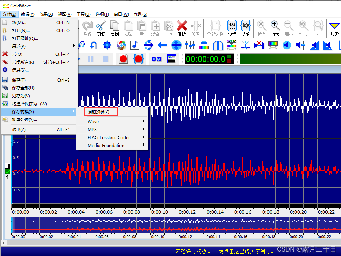Click the SEL zoom selection icon

tap(318, 29)
